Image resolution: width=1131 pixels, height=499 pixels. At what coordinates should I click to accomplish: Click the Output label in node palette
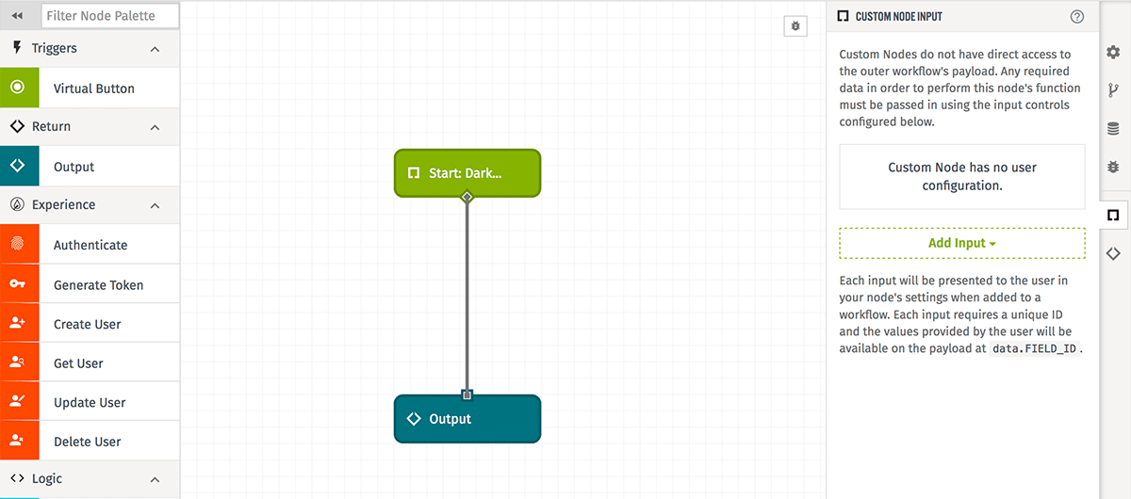click(x=74, y=167)
